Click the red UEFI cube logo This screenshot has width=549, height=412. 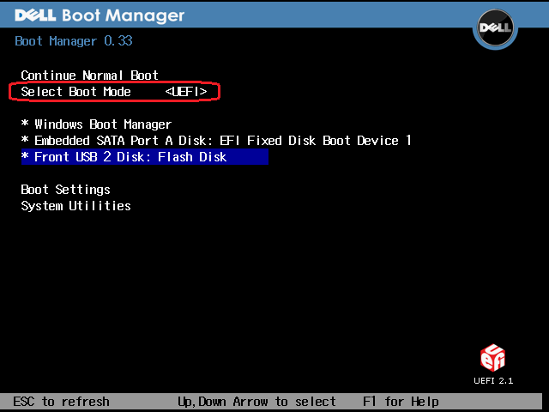pyautogui.click(x=492, y=358)
